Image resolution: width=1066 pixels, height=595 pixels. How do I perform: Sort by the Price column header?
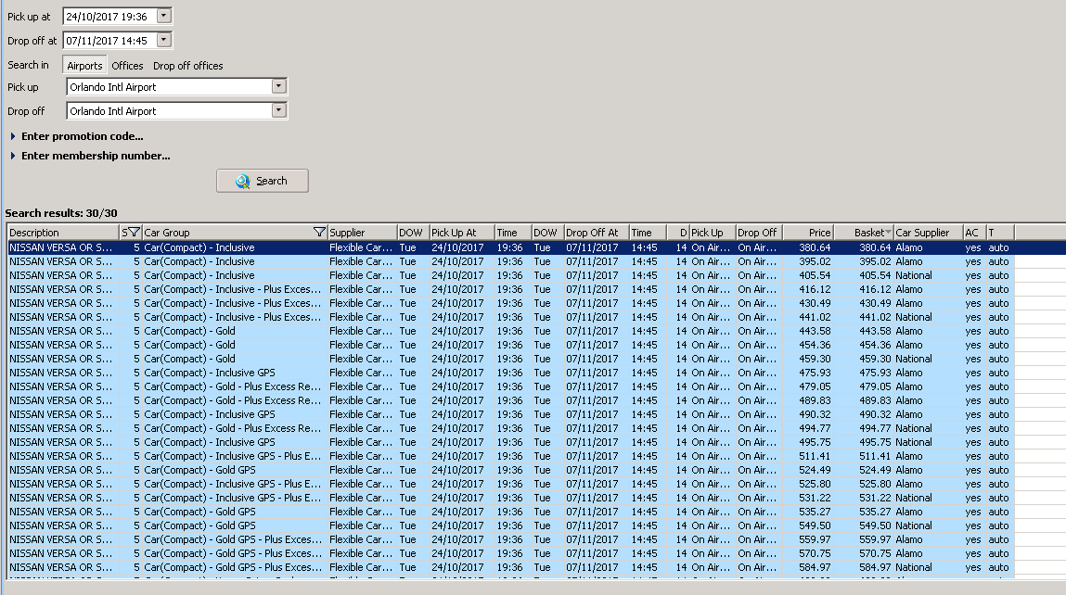point(808,233)
